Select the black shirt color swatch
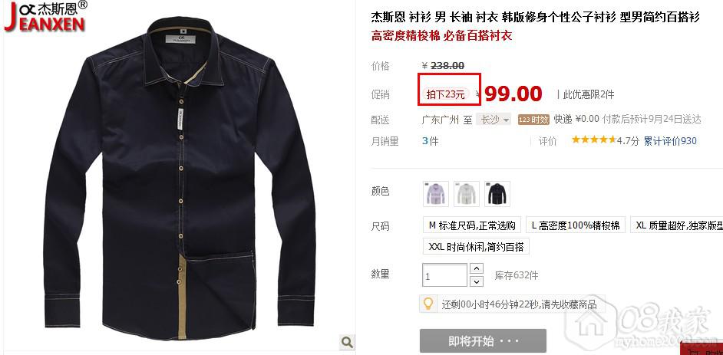Viewport: 723px width, 355px height. 497,194
